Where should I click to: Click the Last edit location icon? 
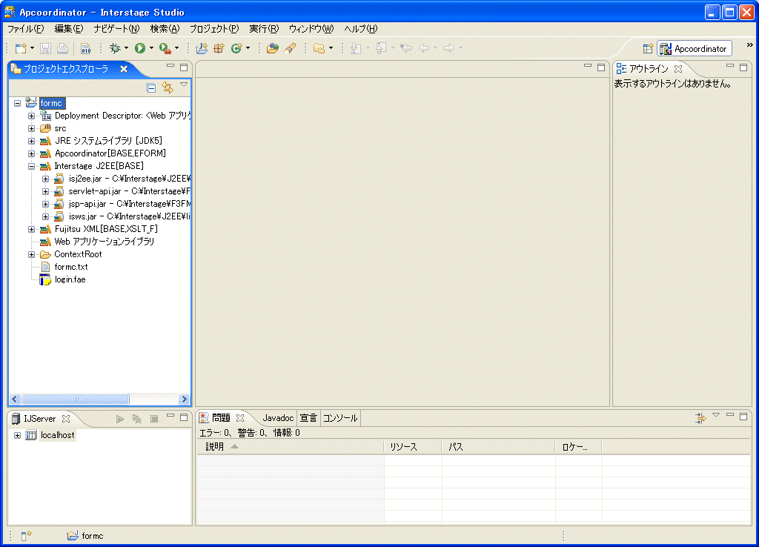406,48
